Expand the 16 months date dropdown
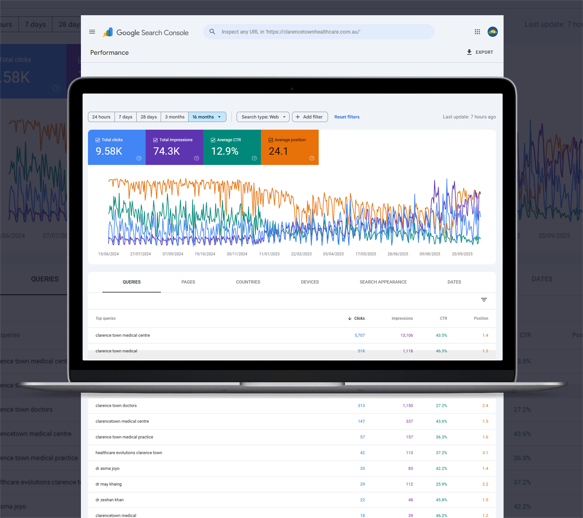This screenshot has width=583, height=518. [207, 117]
